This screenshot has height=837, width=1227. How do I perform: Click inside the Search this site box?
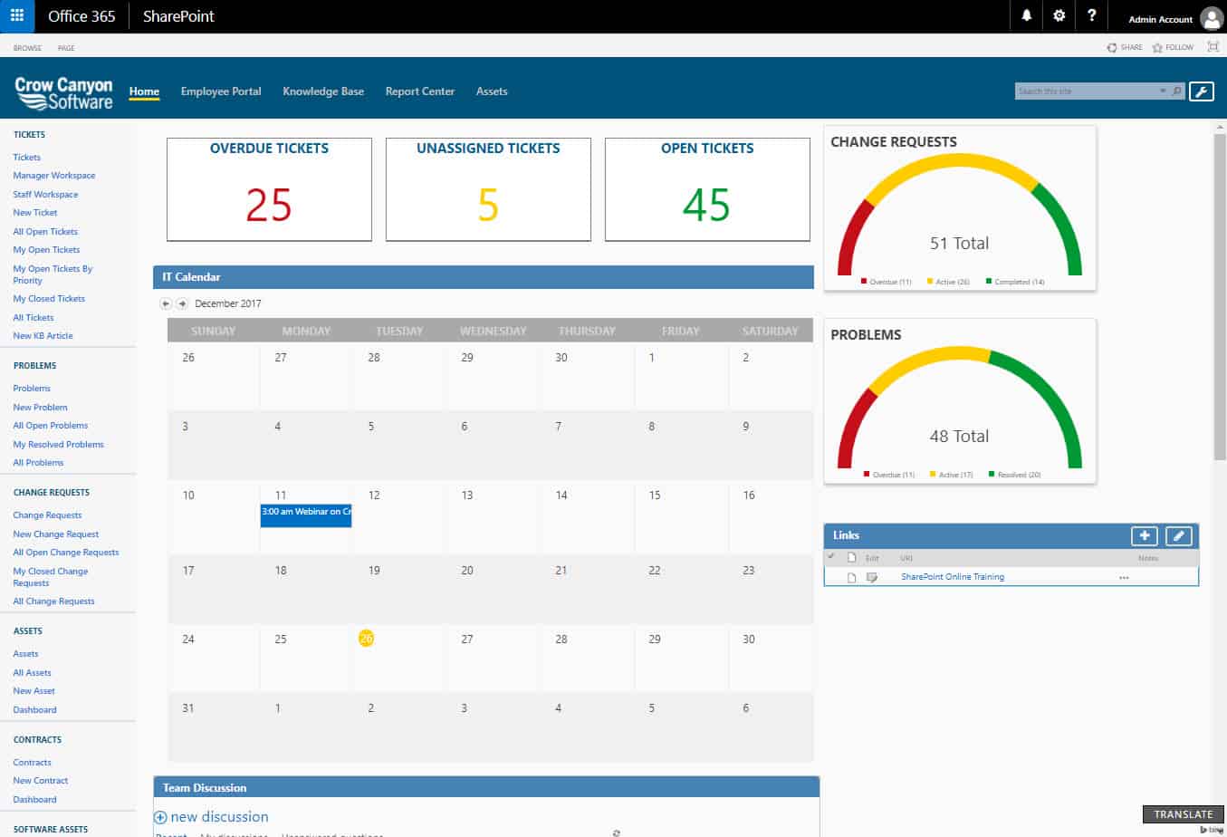1087,91
